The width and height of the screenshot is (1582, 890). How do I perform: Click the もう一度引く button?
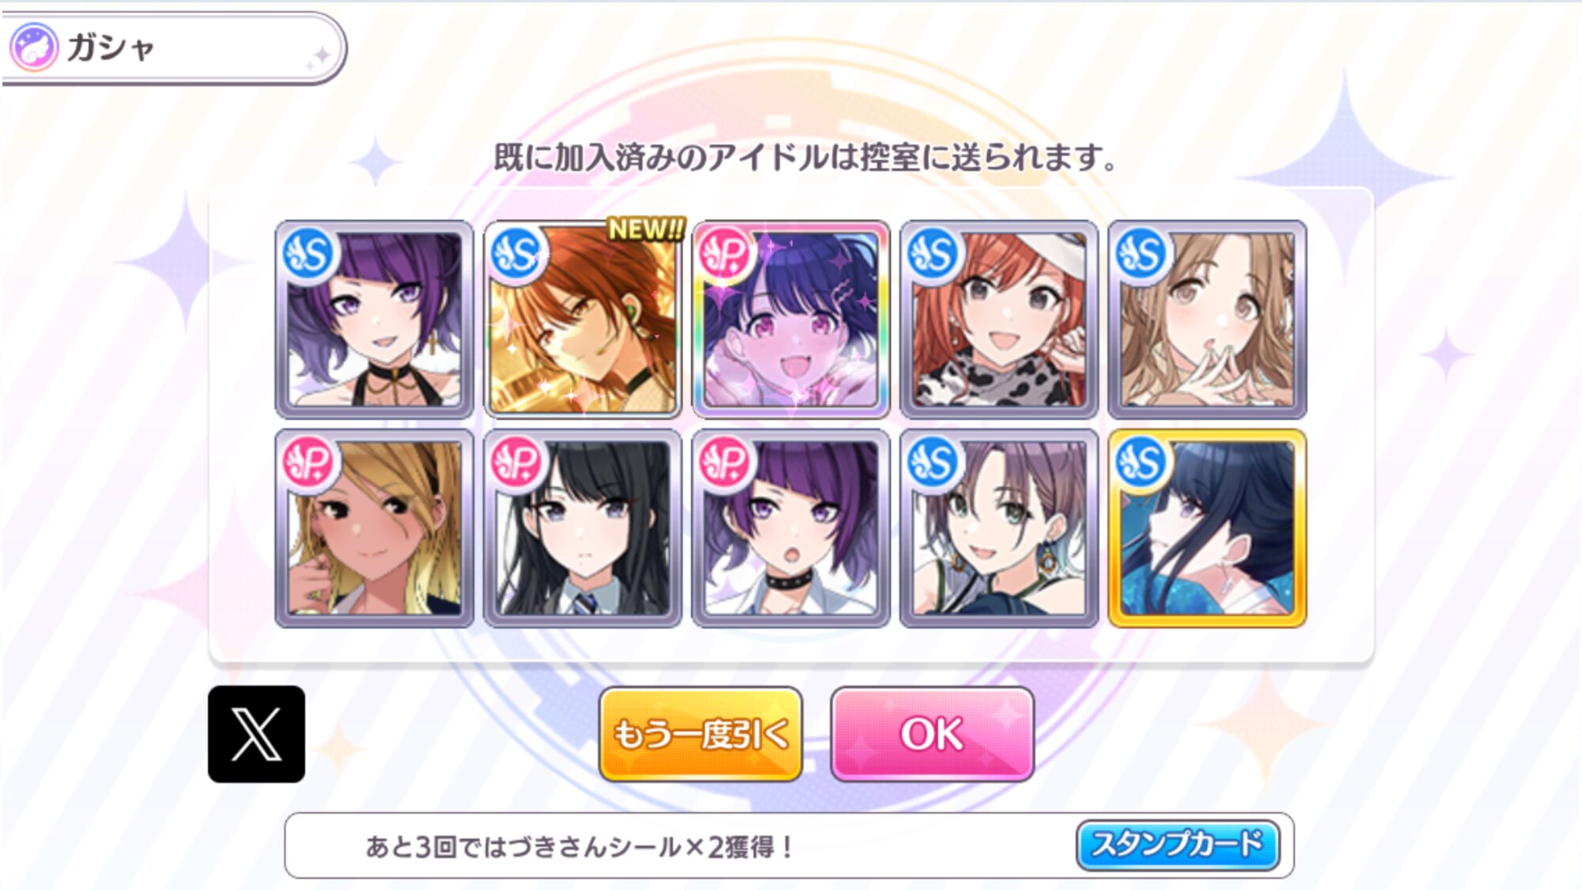click(701, 734)
